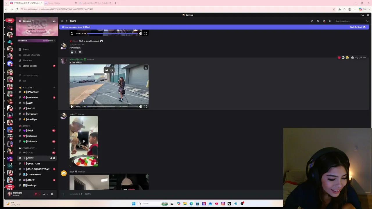Play the parking lot video
The height and width of the screenshot is (209, 372).
pyautogui.click(x=72, y=107)
